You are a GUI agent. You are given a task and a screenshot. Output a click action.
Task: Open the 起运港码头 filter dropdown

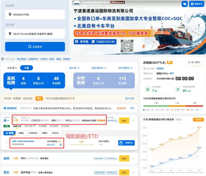99,68
